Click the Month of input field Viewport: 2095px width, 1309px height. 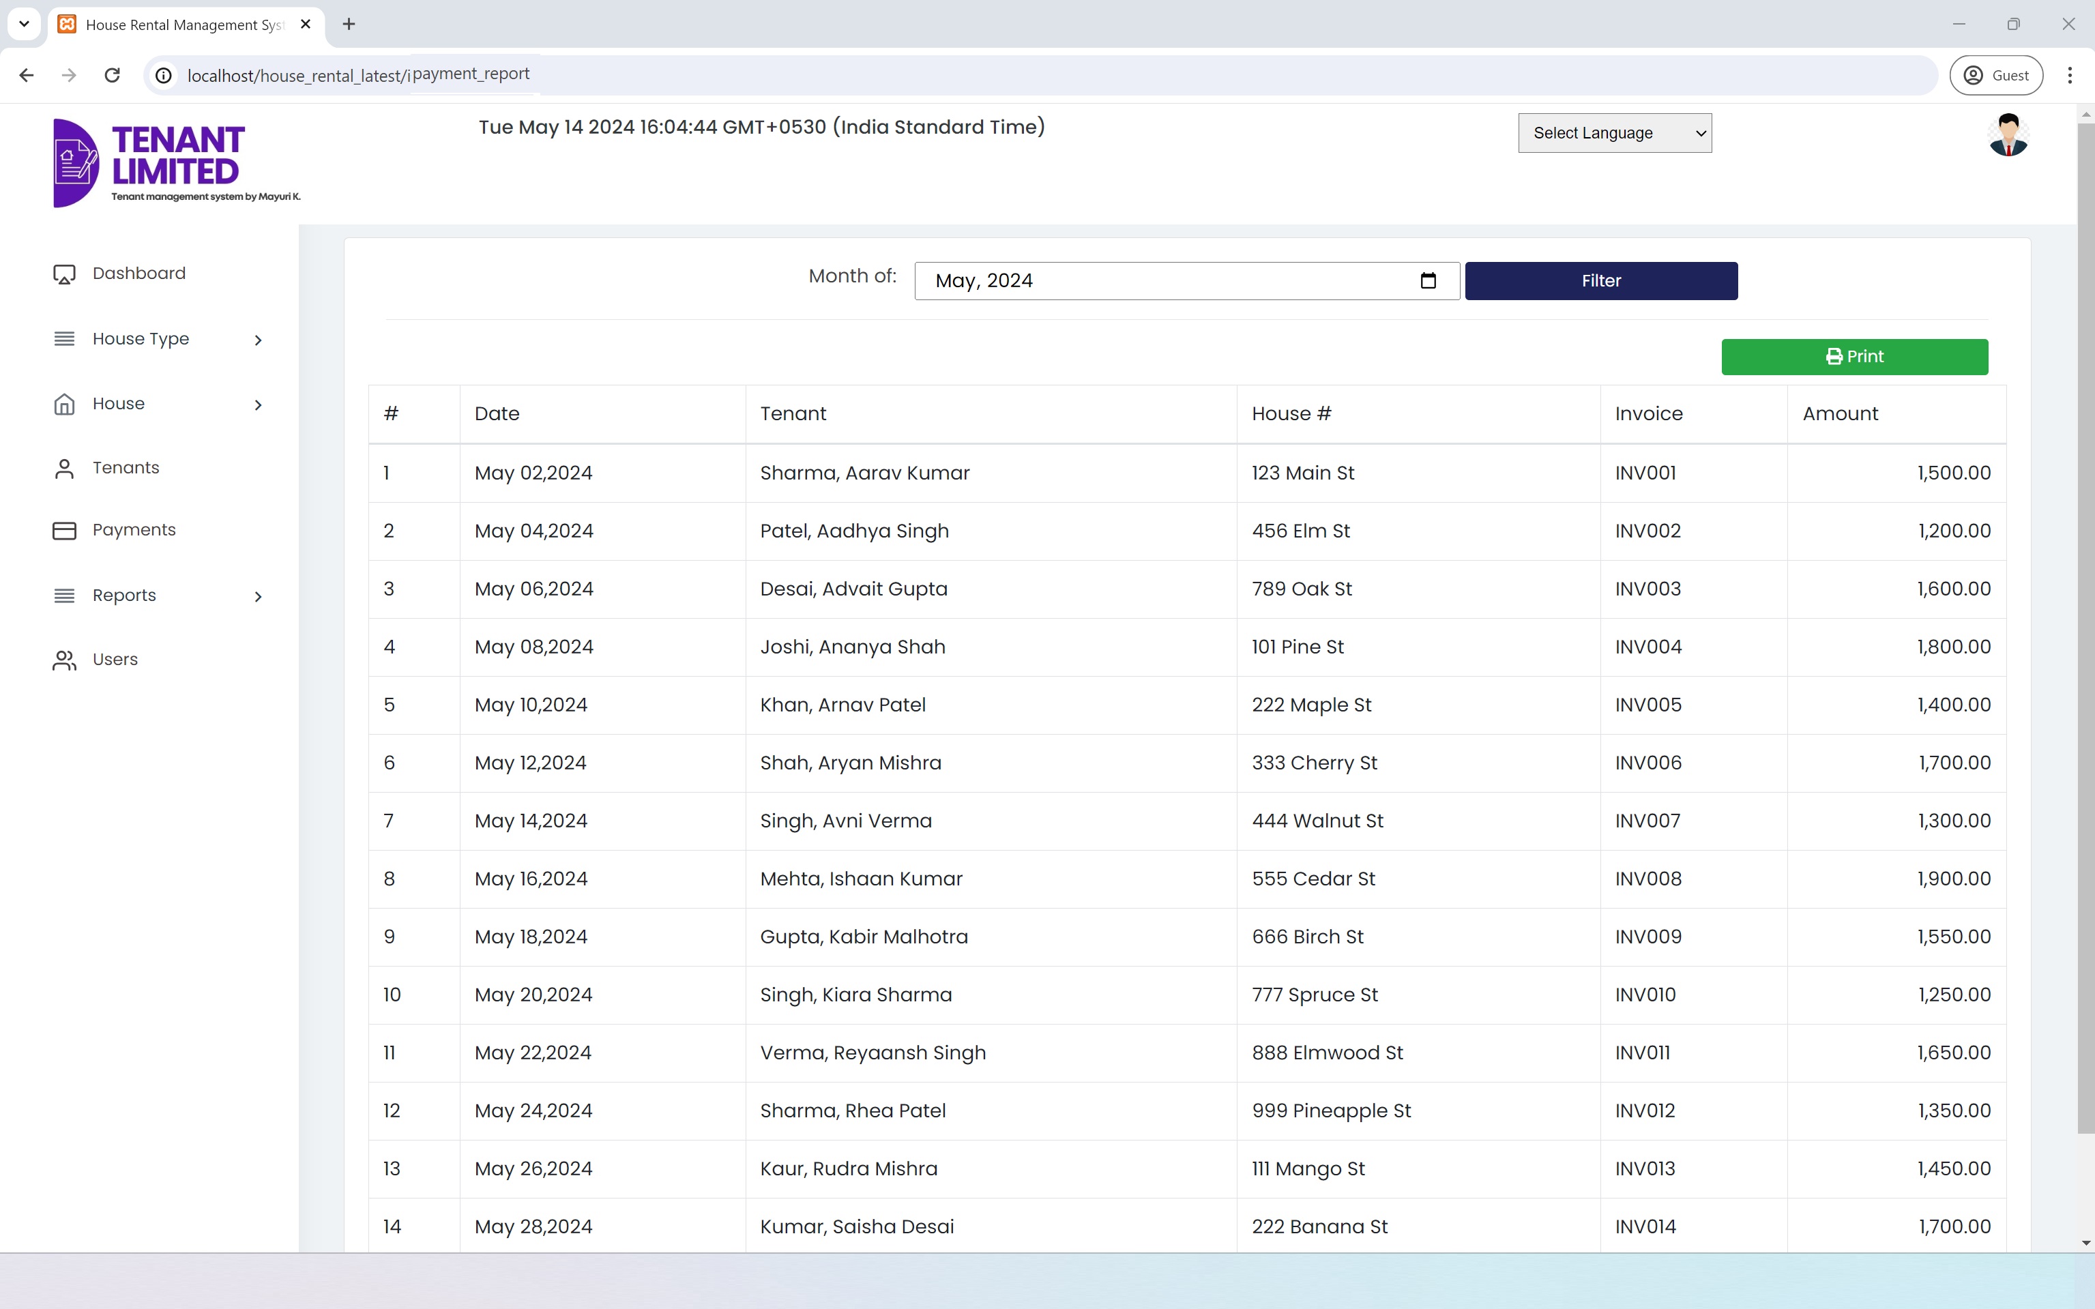(1187, 281)
